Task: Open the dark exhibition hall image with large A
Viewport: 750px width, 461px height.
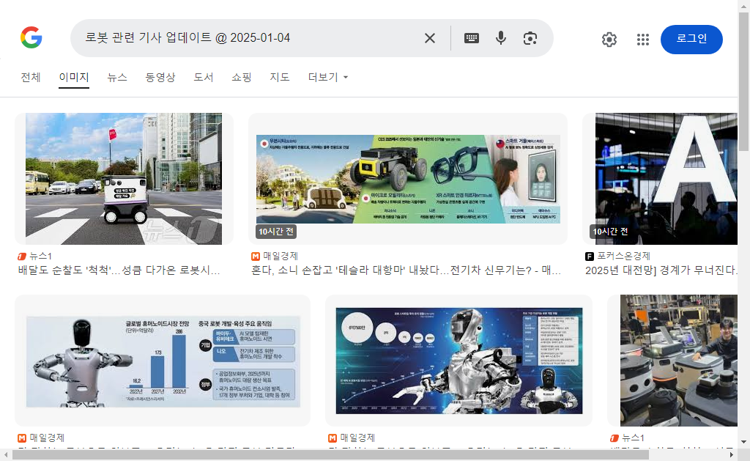Action: (x=666, y=179)
